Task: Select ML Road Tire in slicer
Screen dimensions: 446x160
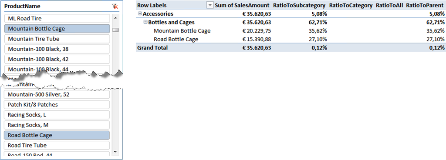Action: pyautogui.click(x=57, y=18)
